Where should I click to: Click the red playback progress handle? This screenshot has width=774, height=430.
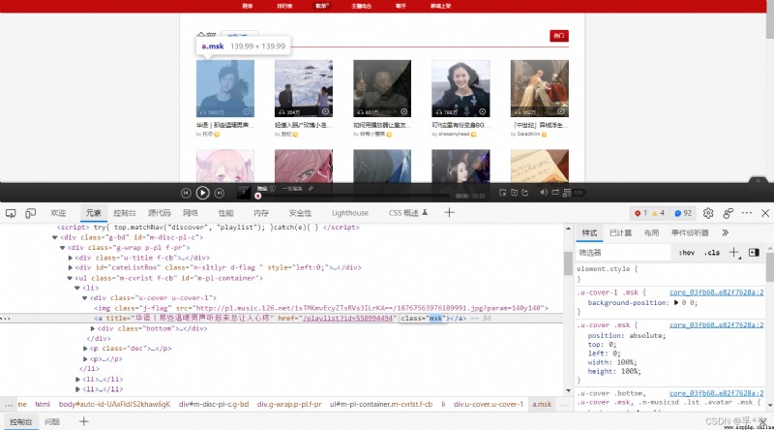tap(257, 197)
